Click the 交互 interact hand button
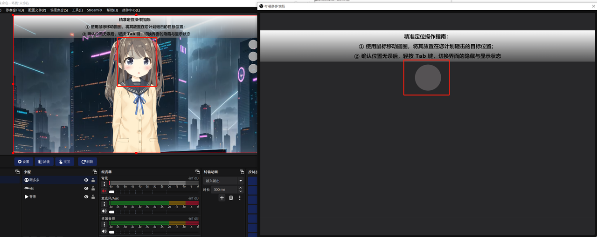This screenshot has height=237, width=597. click(x=64, y=162)
